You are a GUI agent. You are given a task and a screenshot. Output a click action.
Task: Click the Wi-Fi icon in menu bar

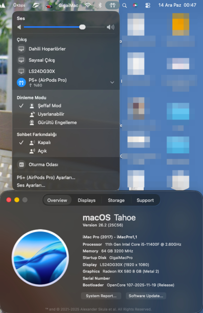pos(88,5)
